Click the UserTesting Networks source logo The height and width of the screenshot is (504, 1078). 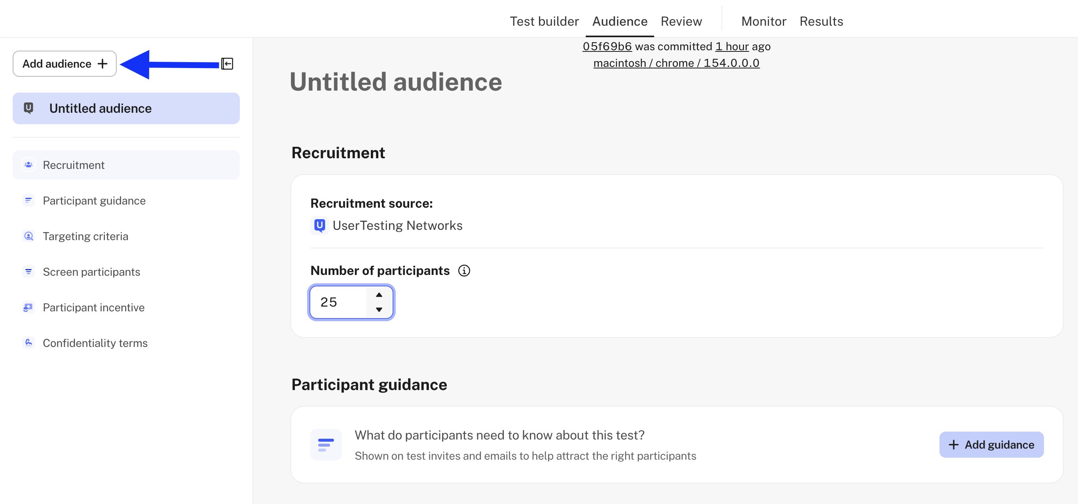(319, 225)
